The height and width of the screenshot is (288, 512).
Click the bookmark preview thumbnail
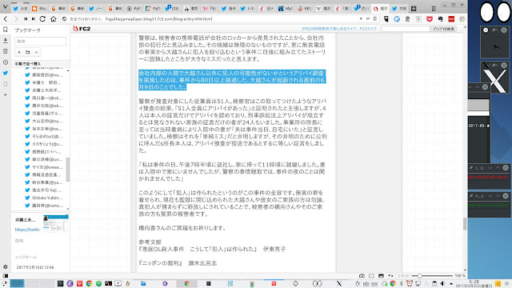pos(56,223)
